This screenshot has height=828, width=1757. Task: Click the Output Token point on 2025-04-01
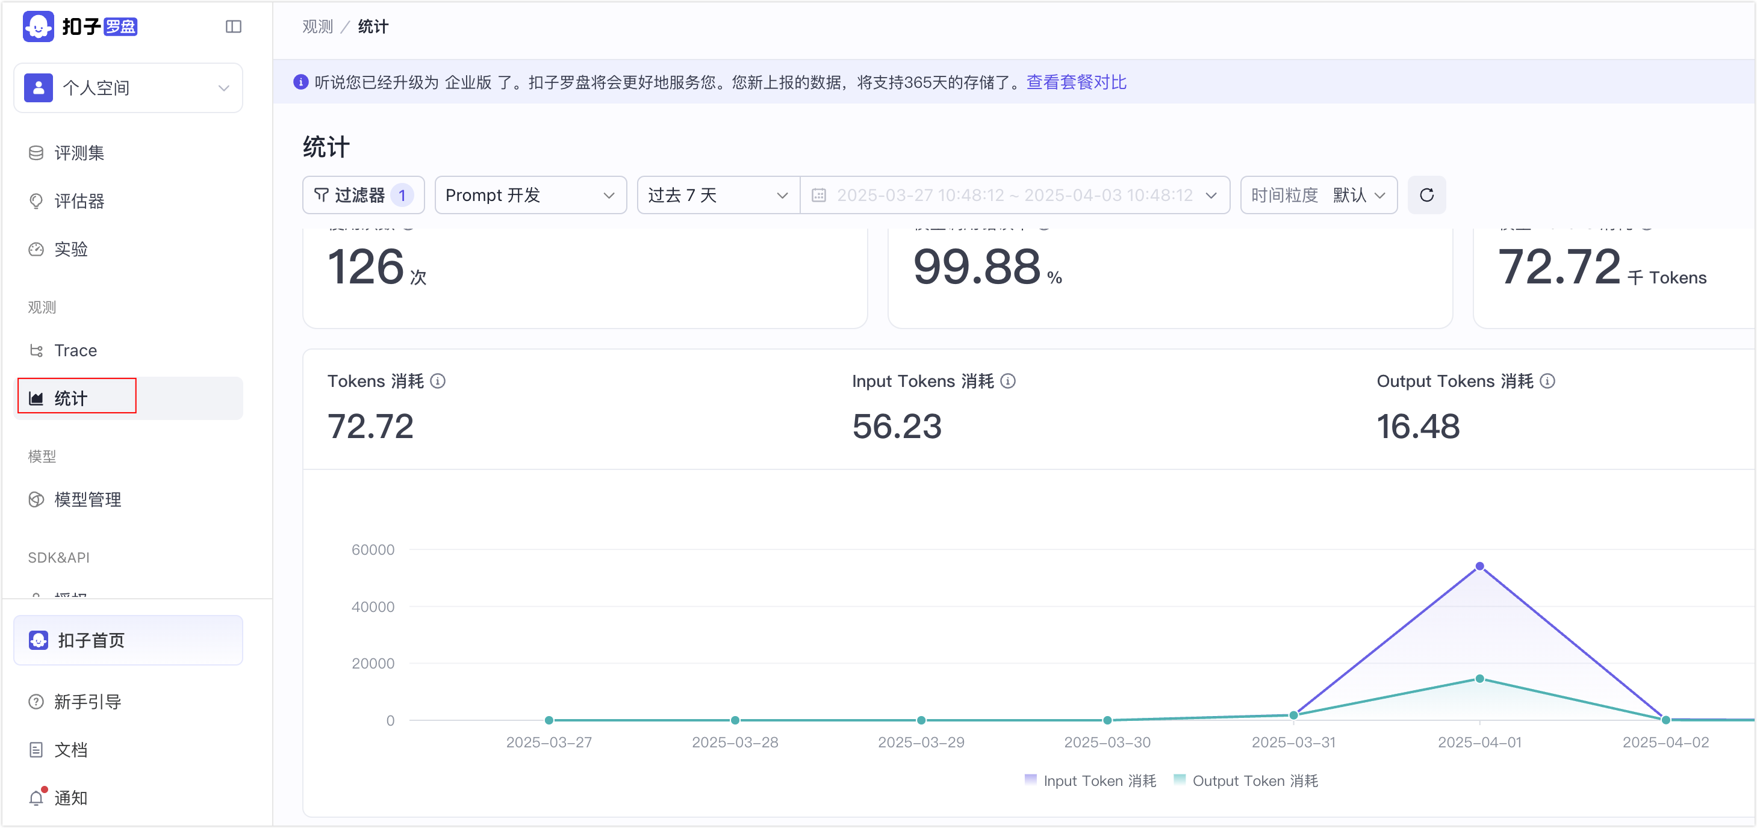[1479, 678]
